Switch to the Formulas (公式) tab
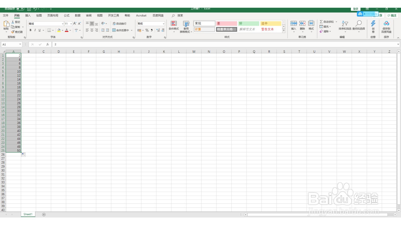 [x=67, y=15]
